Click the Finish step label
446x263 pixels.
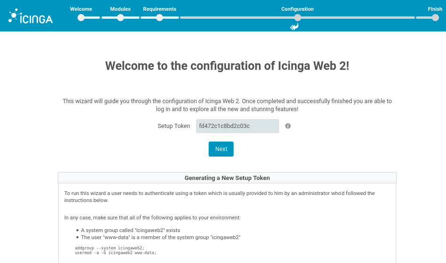[x=435, y=9]
